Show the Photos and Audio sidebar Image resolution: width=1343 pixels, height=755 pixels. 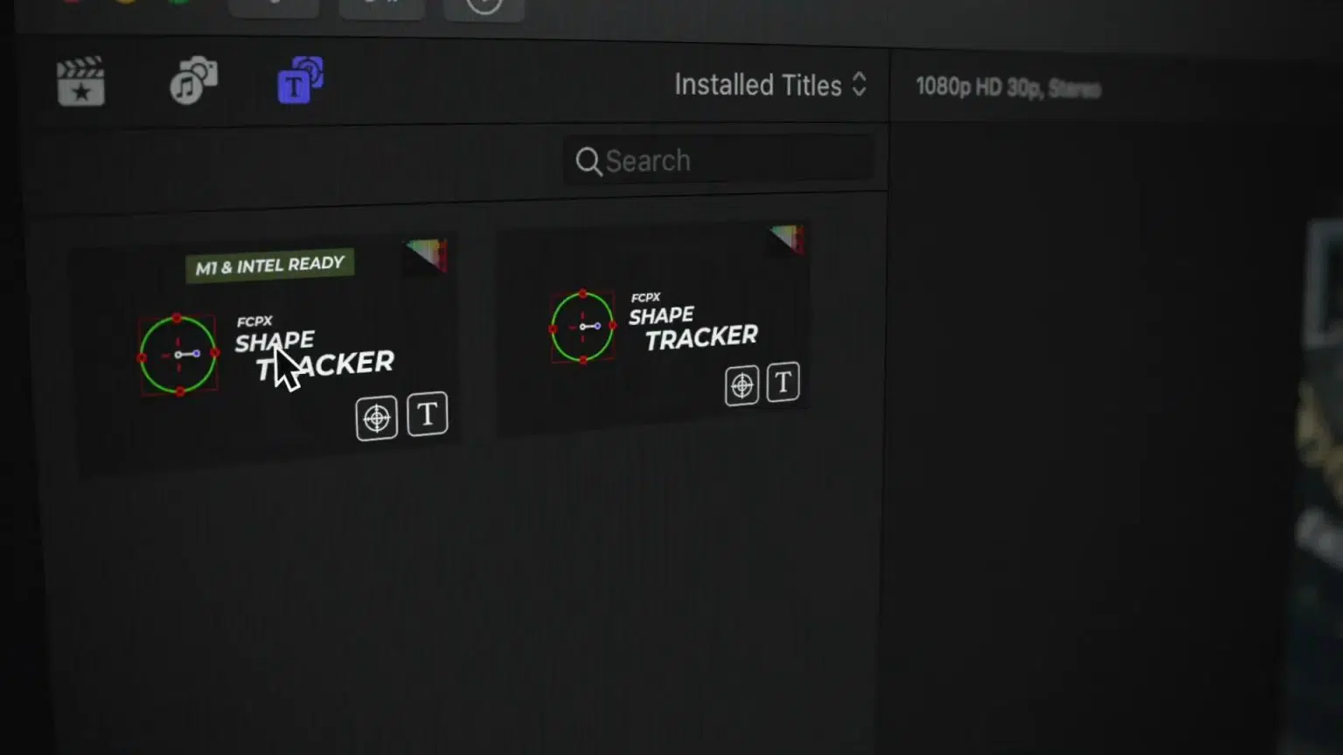click(193, 80)
